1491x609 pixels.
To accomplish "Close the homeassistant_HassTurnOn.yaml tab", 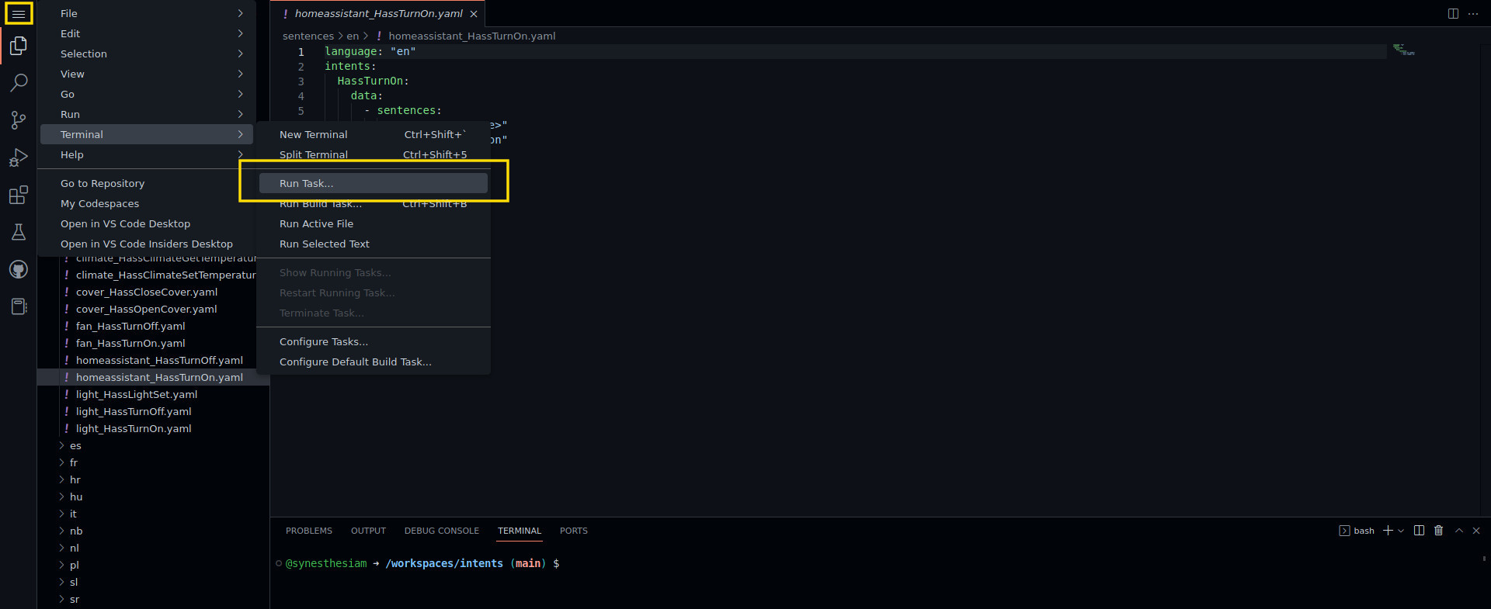I will pos(474,14).
